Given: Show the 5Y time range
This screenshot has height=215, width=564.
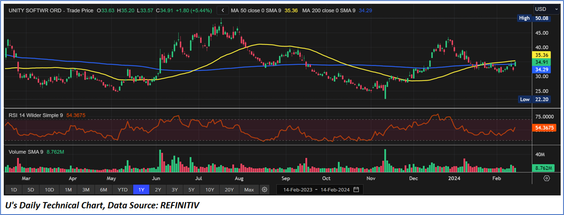Looking at the screenshot, I should (191, 190).
